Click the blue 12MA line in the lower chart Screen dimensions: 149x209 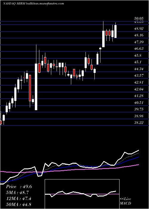coord(69,167)
